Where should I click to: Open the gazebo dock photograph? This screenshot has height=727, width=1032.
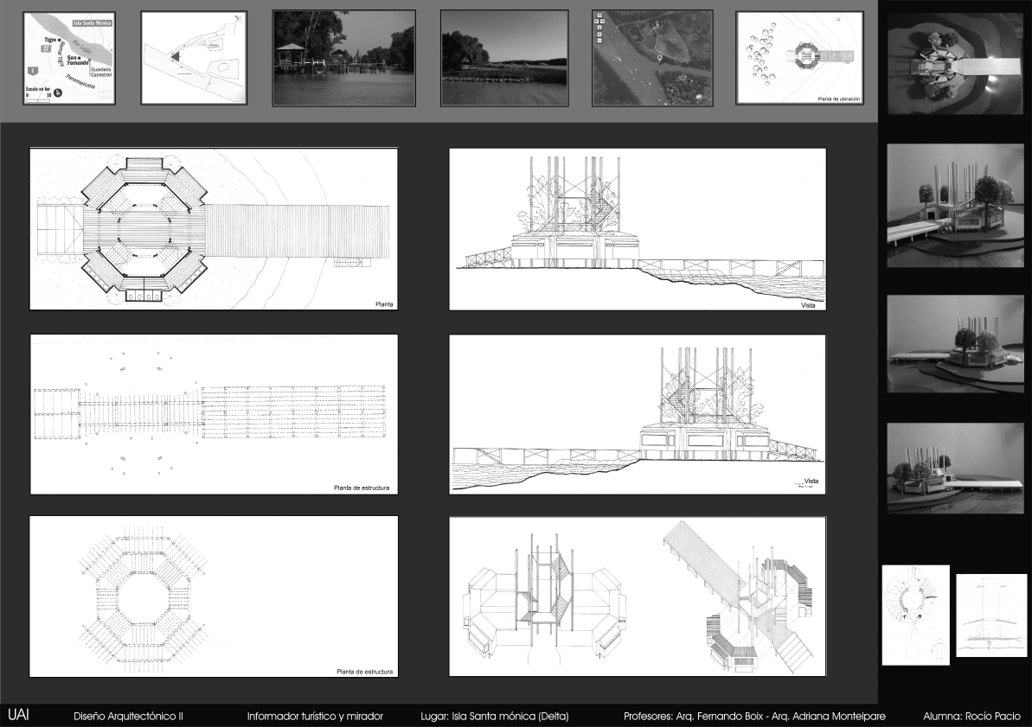click(343, 57)
